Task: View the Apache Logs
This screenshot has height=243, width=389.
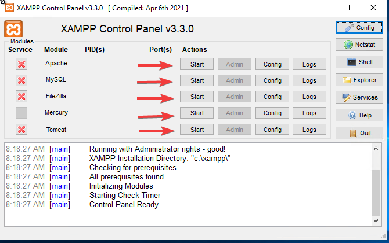Action: pyautogui.click(x=309, y=64)
